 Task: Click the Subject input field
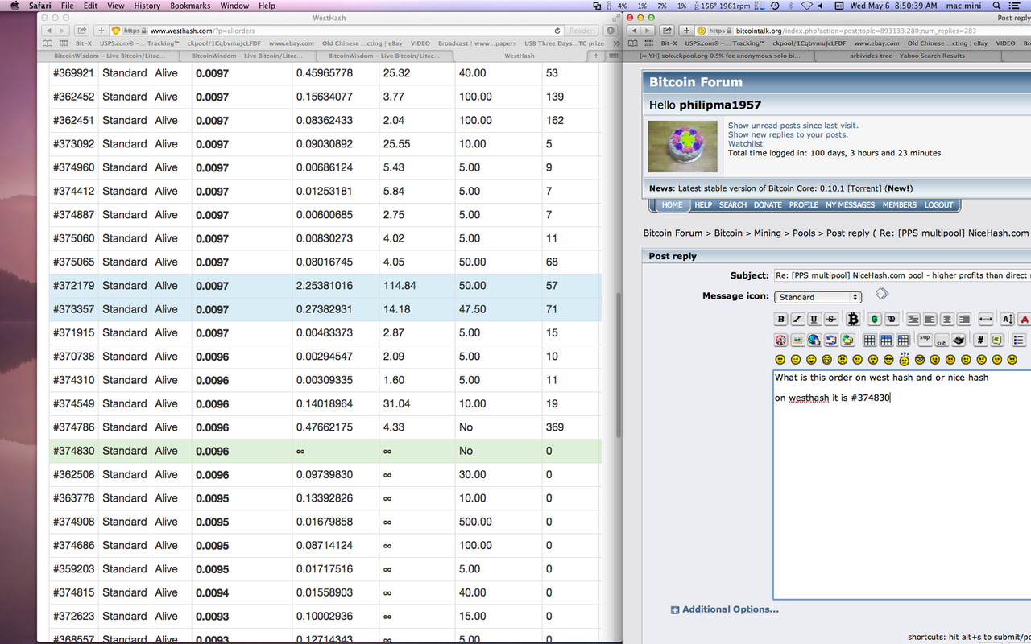click(902, 275)
